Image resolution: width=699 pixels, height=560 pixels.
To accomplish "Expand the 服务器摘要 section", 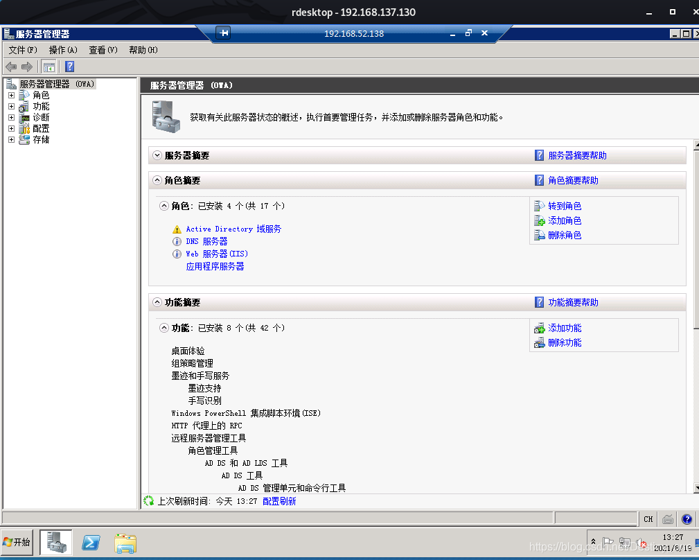I will click(x=157, y=155).
